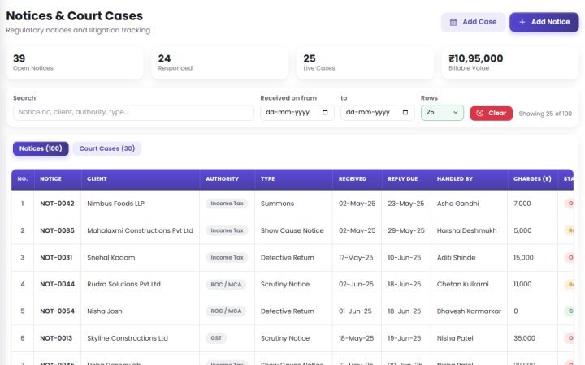Open calendar picker for Received on from date
The height and width of the screenshot is (365, 585).
click(x=325, y=112)
